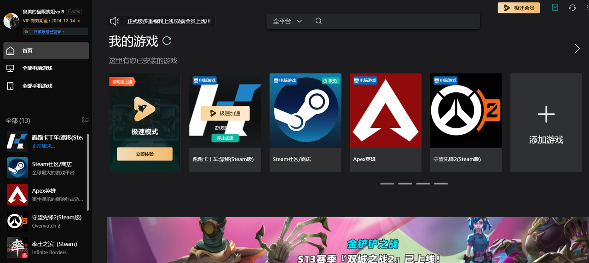Click the computer monitor icon in sidebar
The height and width of the screenshot is (263, 589).
click(10, 68)
